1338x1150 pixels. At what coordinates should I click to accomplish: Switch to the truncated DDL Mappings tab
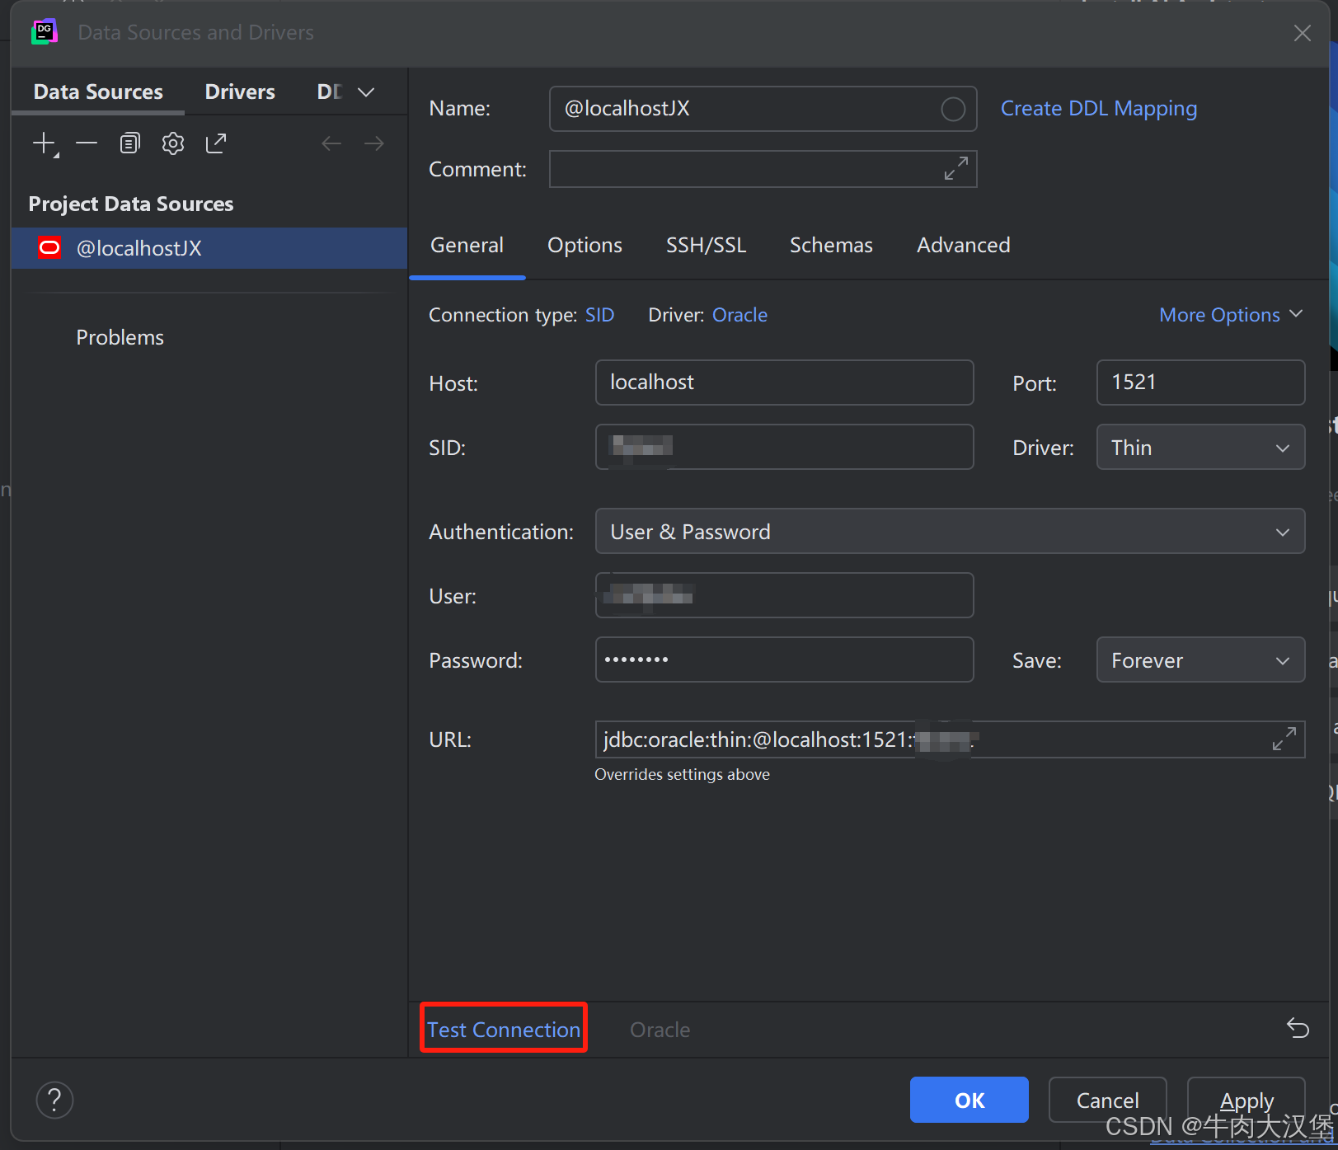coord(329,92)
